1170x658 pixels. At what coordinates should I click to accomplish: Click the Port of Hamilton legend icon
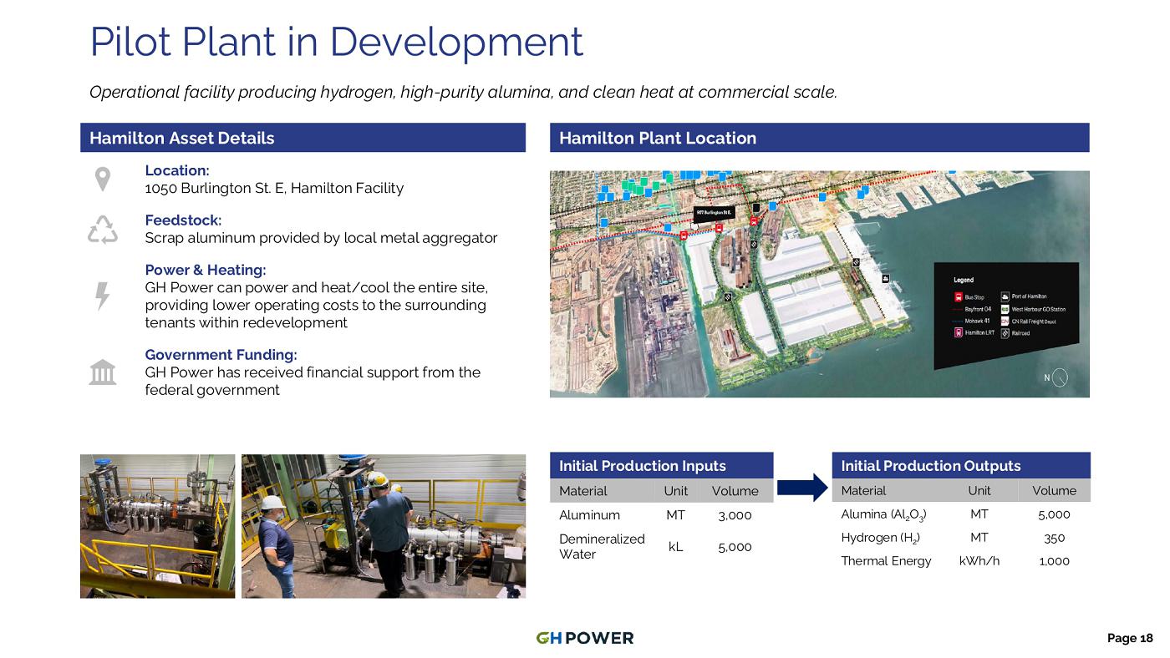(1005, 296)
